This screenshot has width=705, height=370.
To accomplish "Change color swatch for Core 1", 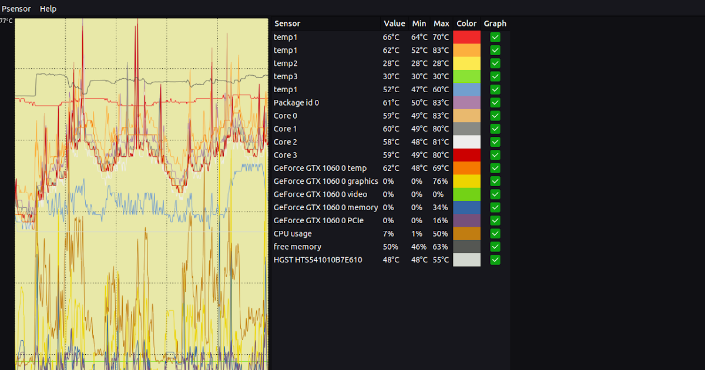I will [x=466, y=128].
